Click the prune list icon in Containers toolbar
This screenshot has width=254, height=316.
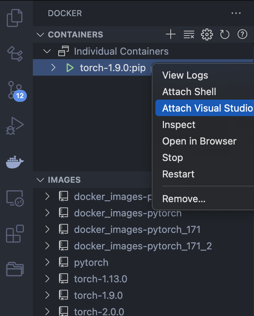[189, 34]
